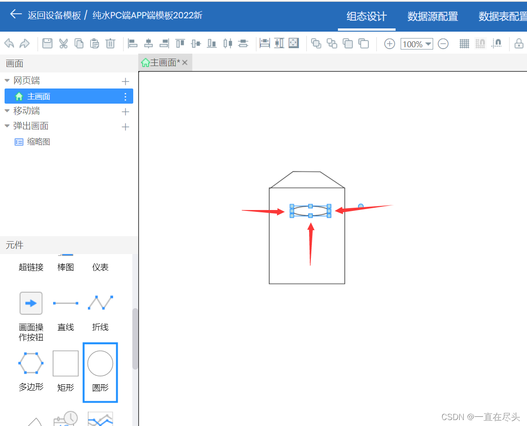Image resolution: width=527 pixels, height=426 pixels.
Task: Expand the 移动端 tree section
Action: (x=7, y=111)
